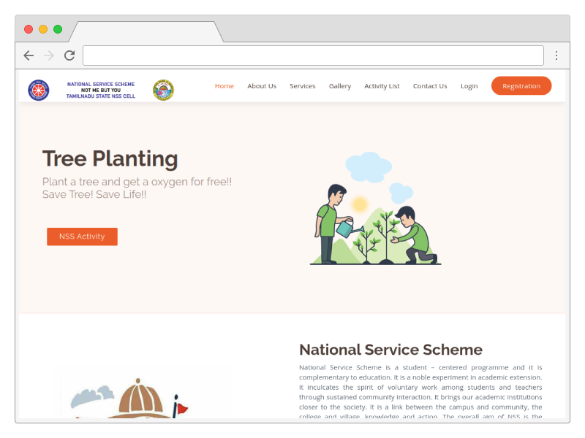Click the blue NSS emblem logo
This screenshot has height=438, width=585.
pos(39,90)
